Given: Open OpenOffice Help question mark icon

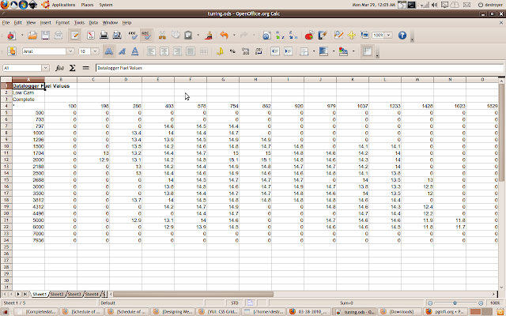Looking at the screenshot, I should pos(402,36).
